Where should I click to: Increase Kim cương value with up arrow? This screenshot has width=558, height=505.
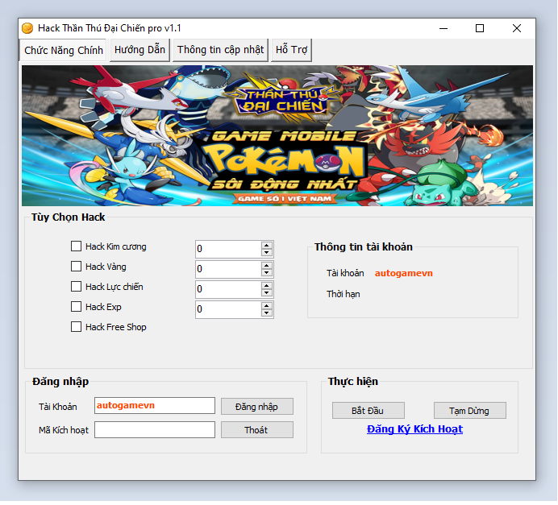(266, 245)
